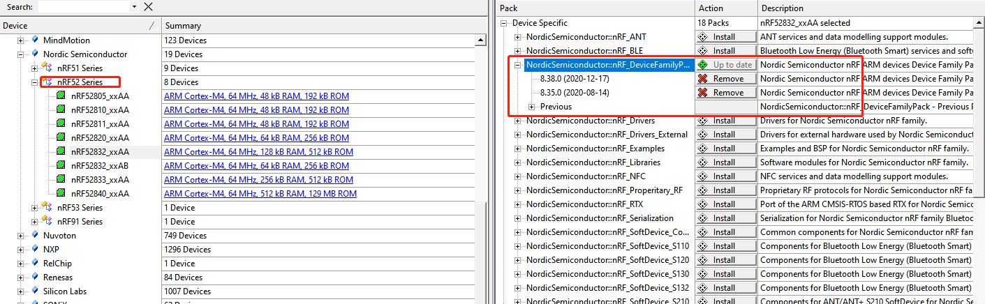Click the nRF91 Series family icon
Viewport: 985px width, 304px height.
47,222
